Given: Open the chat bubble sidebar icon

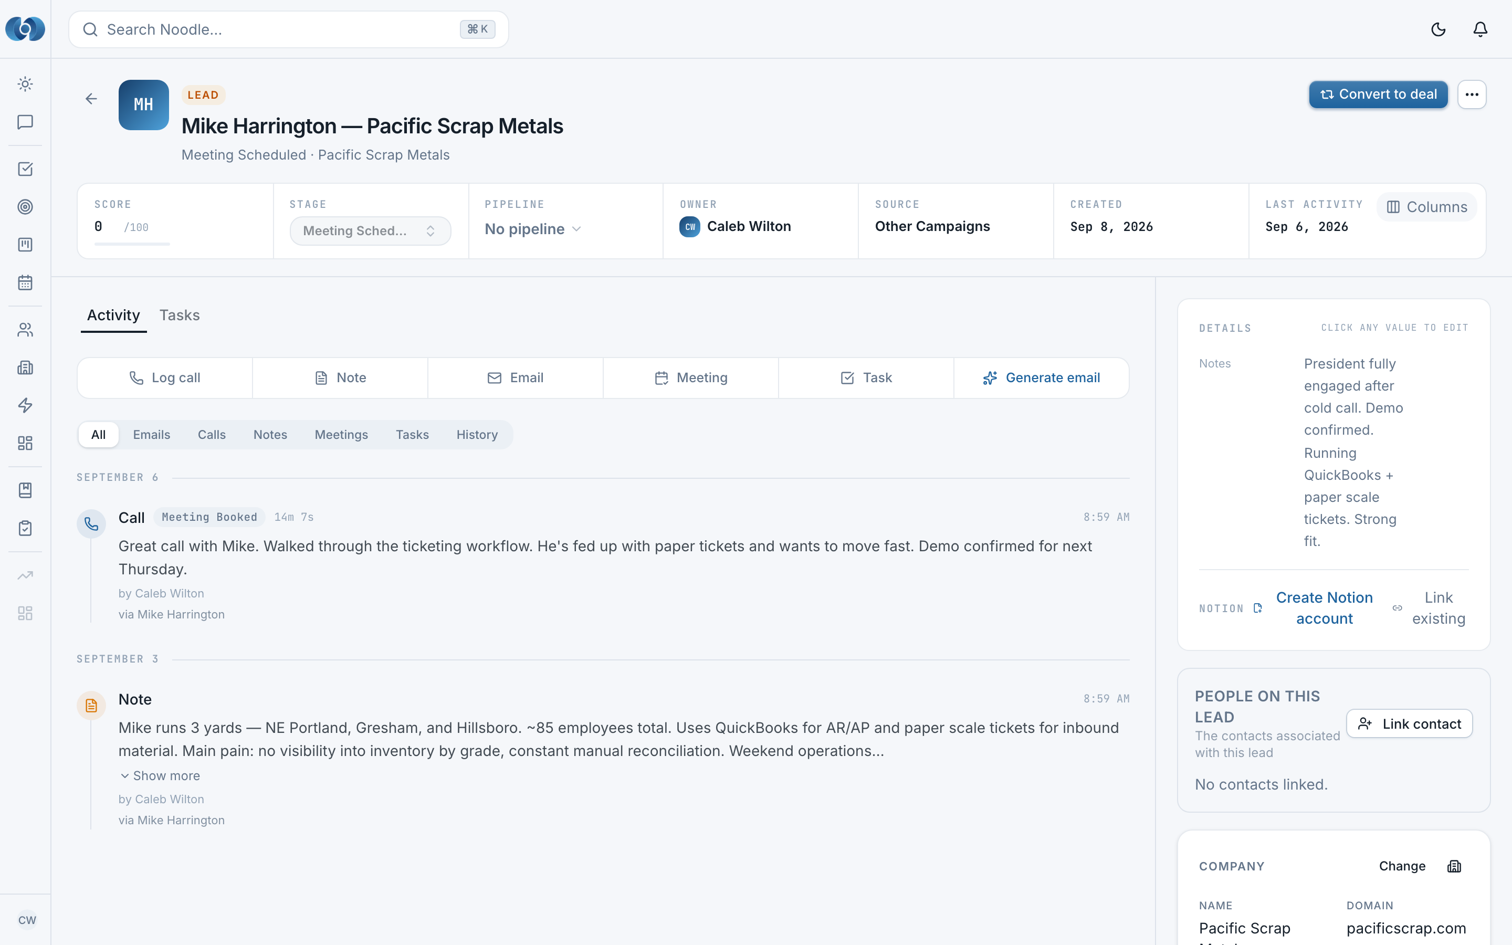Looking at the screenshot, I should click(x=25, y=122).
